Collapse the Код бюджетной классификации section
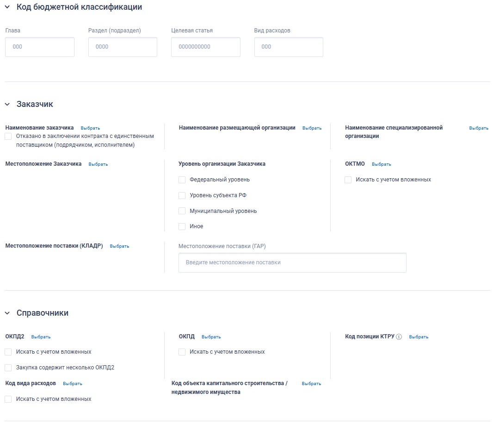 (7, 7)
